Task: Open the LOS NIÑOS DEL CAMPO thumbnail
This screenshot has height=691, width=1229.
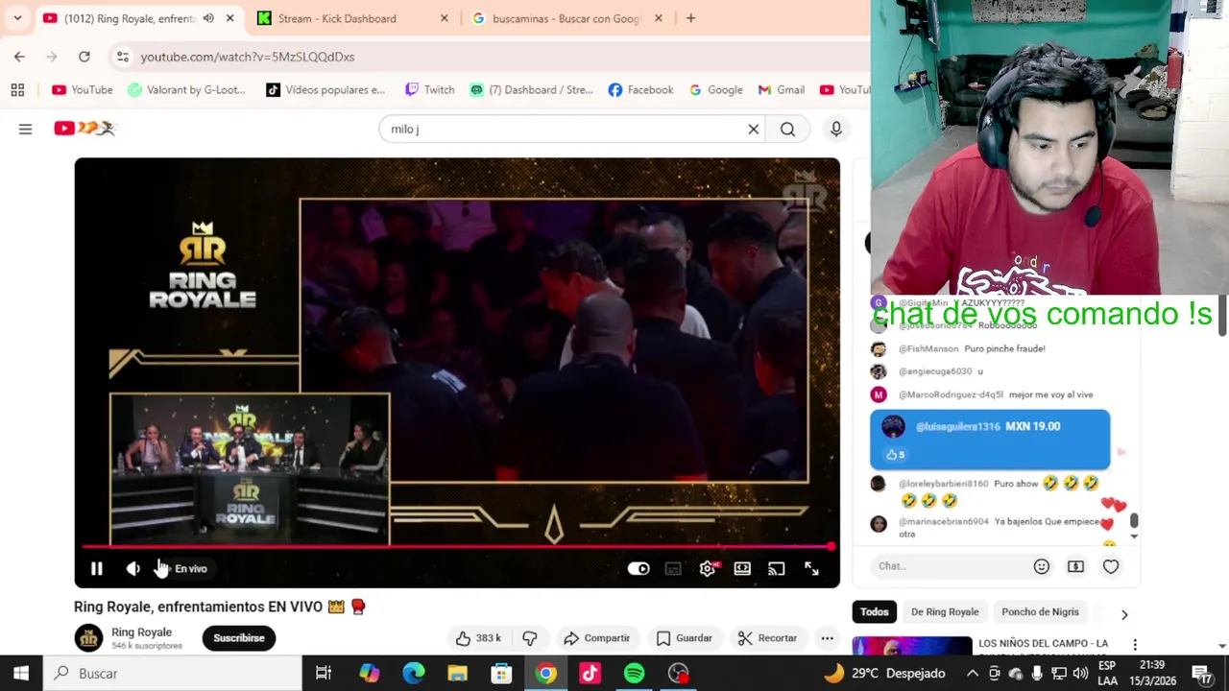Action: (911, 646)
